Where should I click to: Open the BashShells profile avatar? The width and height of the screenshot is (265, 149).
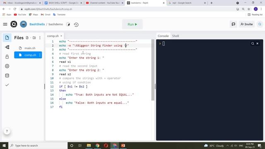(24, 24)
